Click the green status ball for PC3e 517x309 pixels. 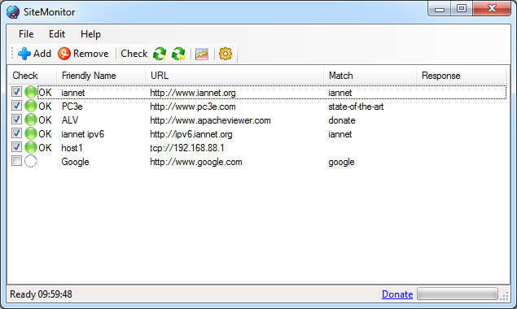point(31,106)
